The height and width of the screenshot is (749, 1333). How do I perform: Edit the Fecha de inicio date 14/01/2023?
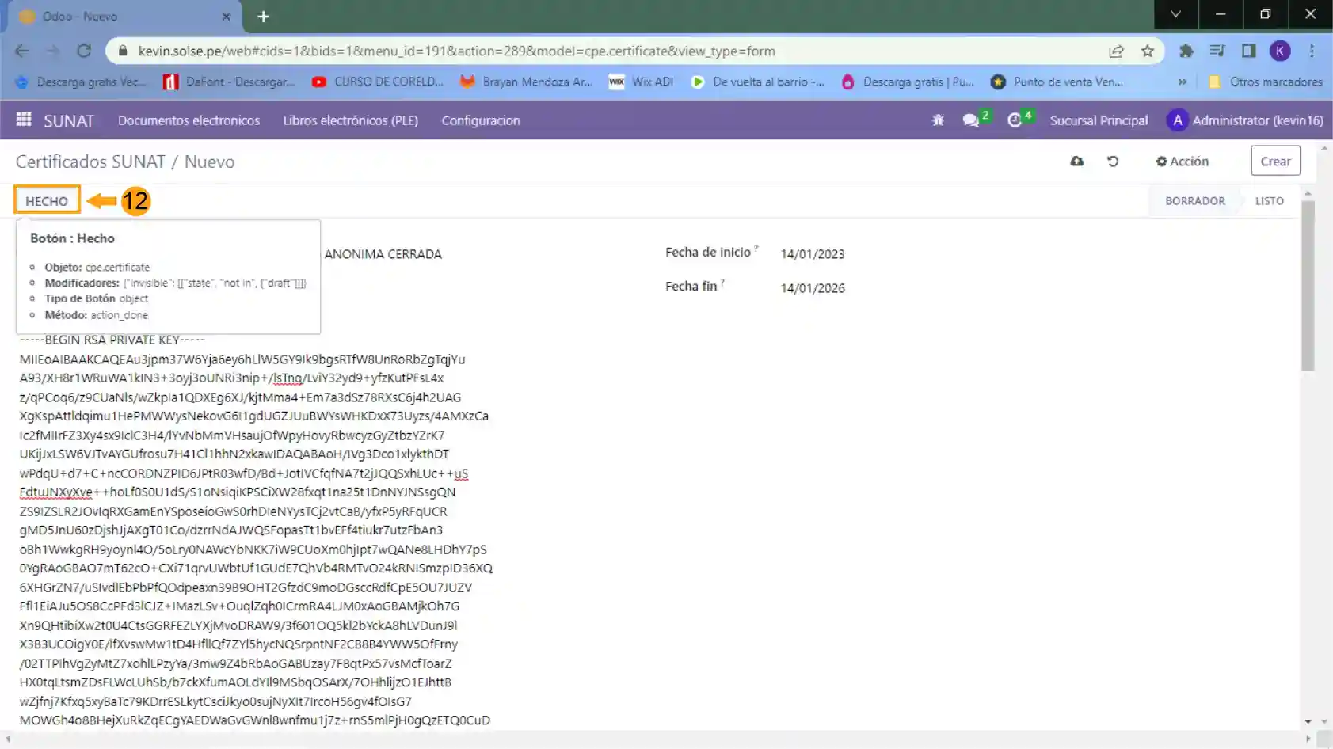[813, 254]
